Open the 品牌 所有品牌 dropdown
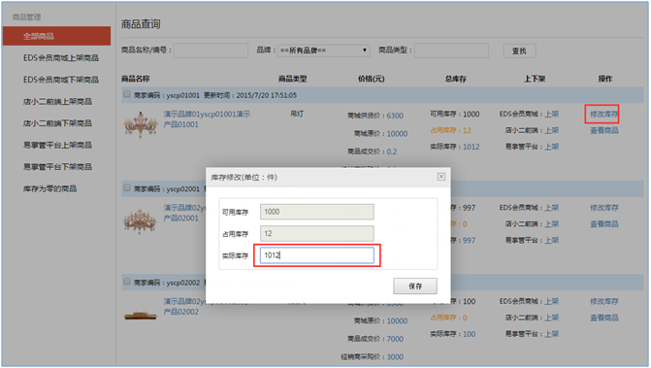 [x=323, y=50]
